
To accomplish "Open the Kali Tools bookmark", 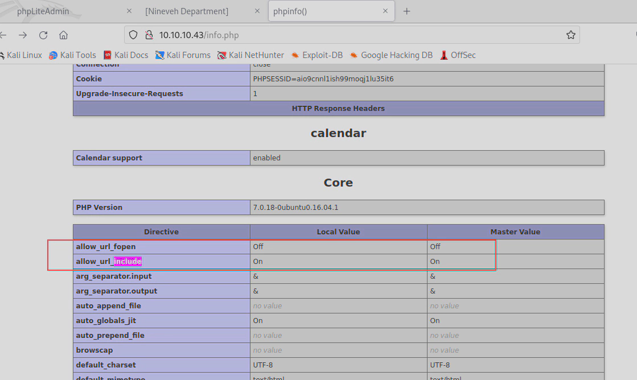I will tap(72, 55).
